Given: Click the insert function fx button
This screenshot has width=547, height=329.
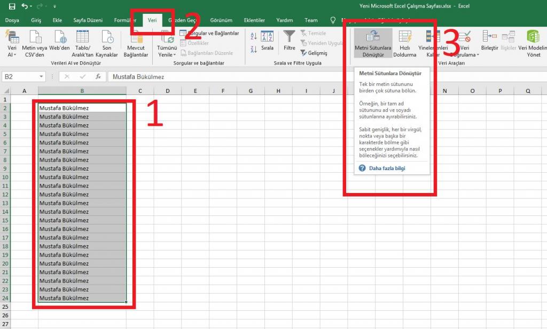Looking at the screenshot, I should (98, 77).
